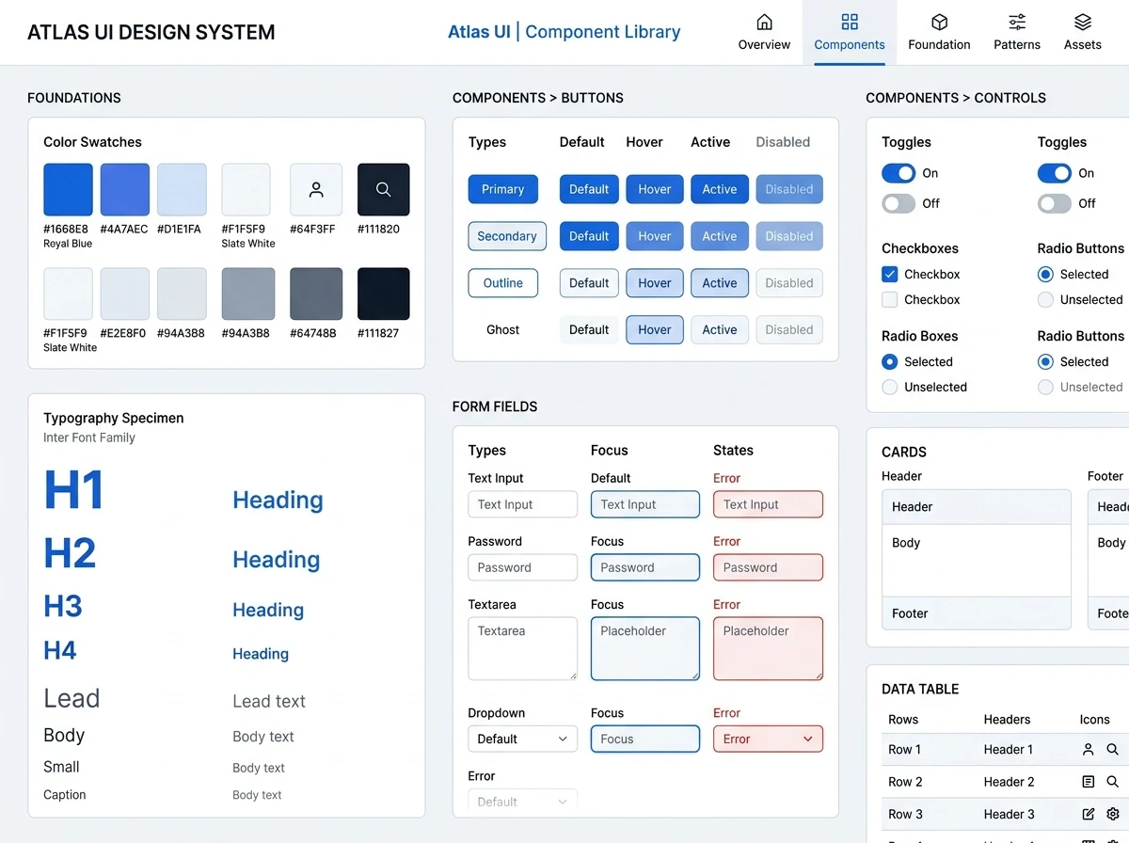The height and width of the screenshot is (843, 1129).
Task: Enable the Off toggle above the upper Radio Buttons
Action: pos(1055,203)
